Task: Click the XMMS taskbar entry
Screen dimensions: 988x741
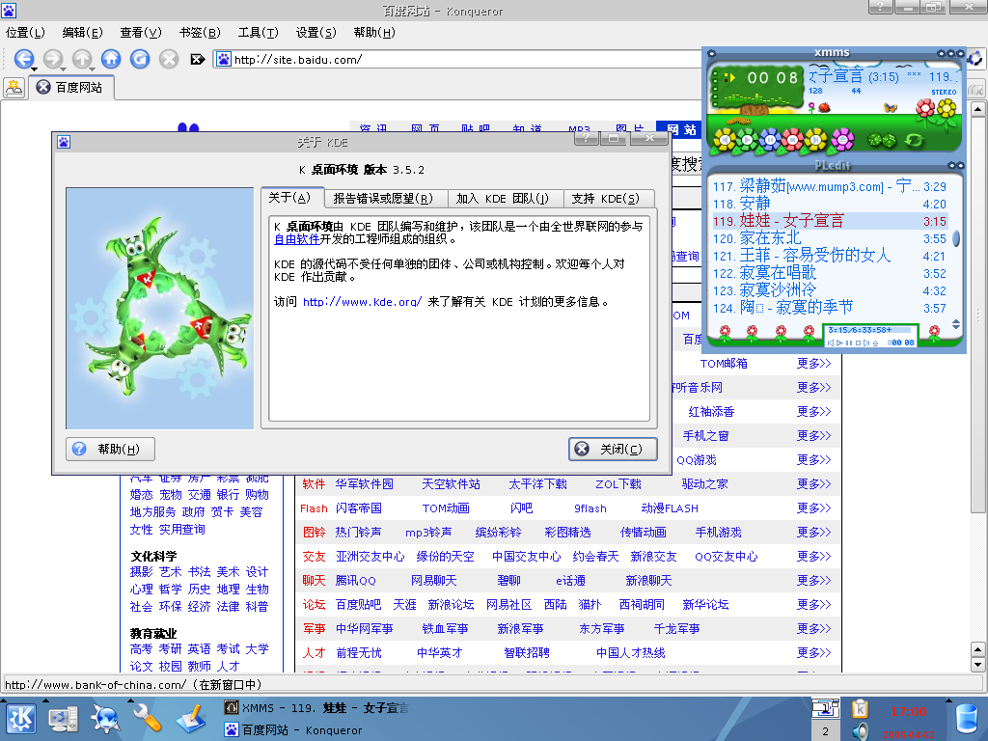Action: pos(317,707)
